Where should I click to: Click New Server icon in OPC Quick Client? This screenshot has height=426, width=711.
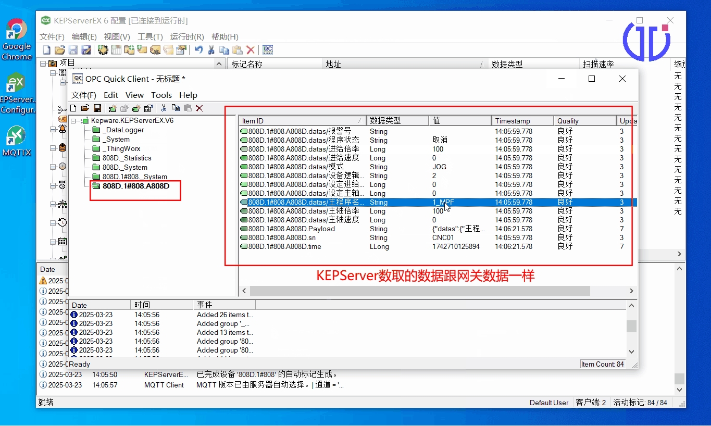click(x=112, y=108)
